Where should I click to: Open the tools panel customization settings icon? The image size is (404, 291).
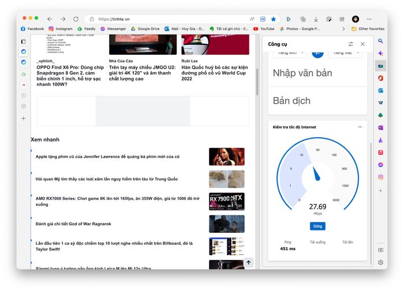(350, 44)
